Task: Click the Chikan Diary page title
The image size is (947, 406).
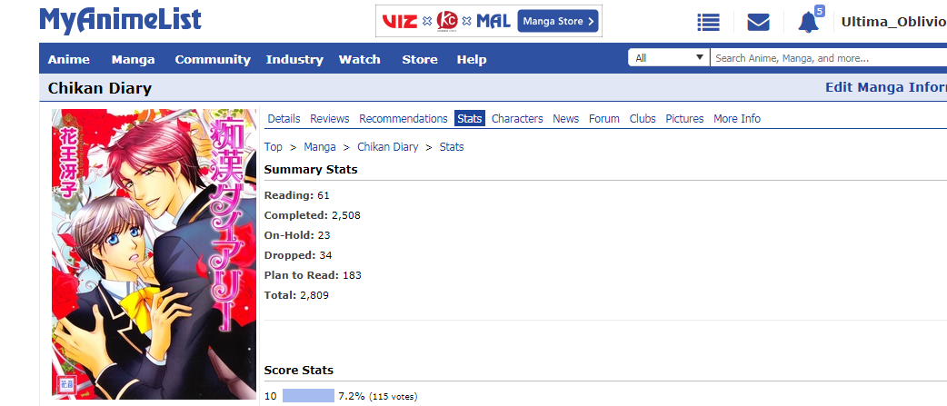Action: pos(100,89)
